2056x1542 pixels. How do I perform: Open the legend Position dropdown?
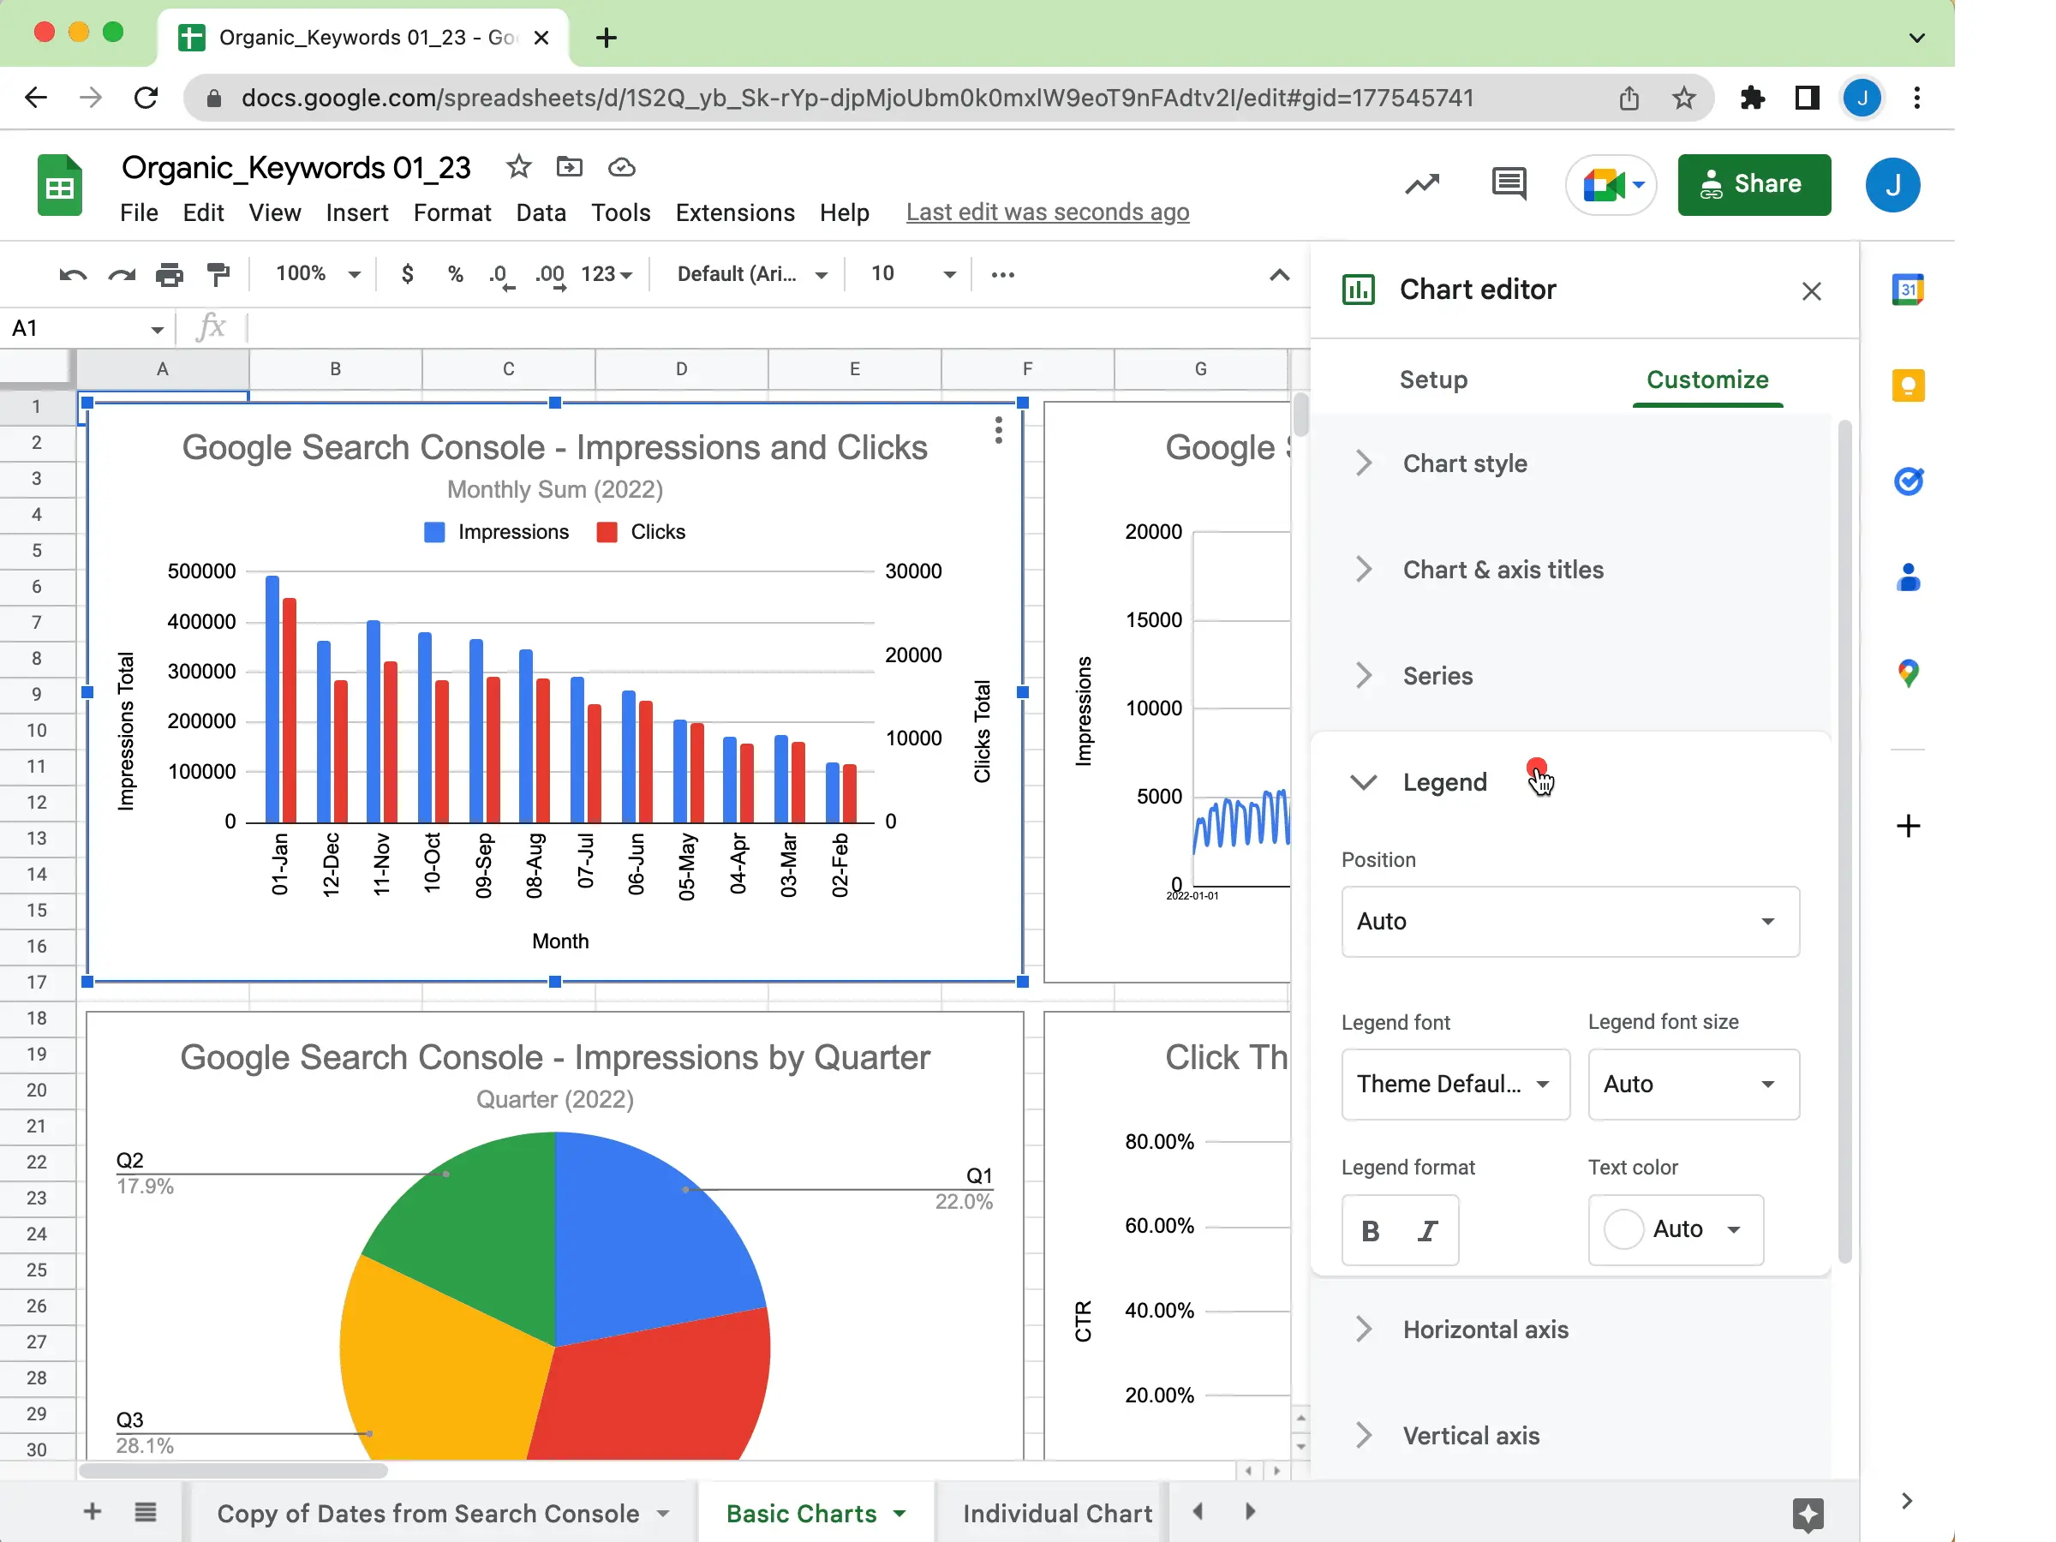tap(1569, 921)
